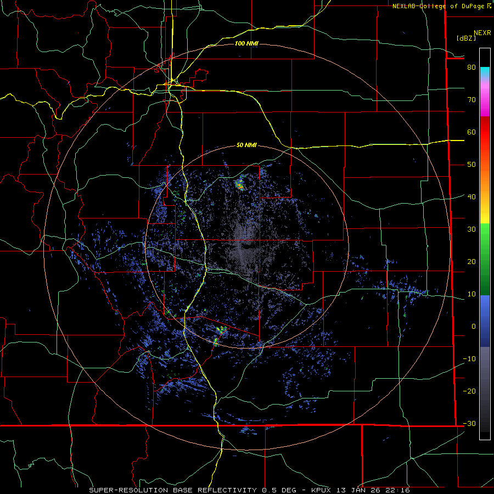Screen dimensions: 494x494
Task: Click SUPER-RESOLUTION BASE REFLECTIVITY caption text
Action: pos(173,490)
